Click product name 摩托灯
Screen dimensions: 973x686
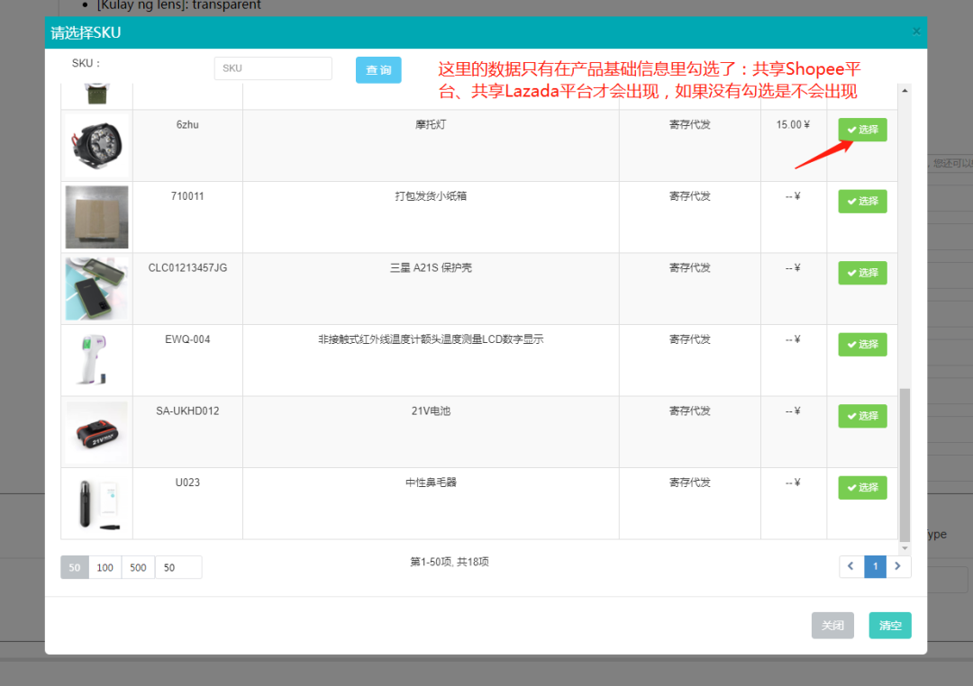(x=431, y=124)
